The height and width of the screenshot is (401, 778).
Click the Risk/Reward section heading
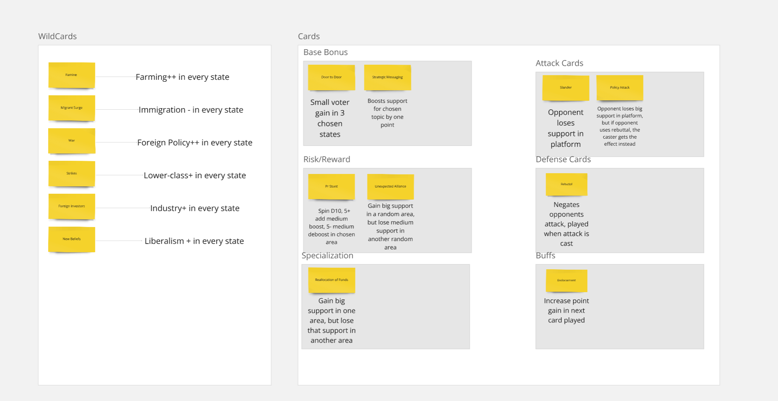click(327, 159)
